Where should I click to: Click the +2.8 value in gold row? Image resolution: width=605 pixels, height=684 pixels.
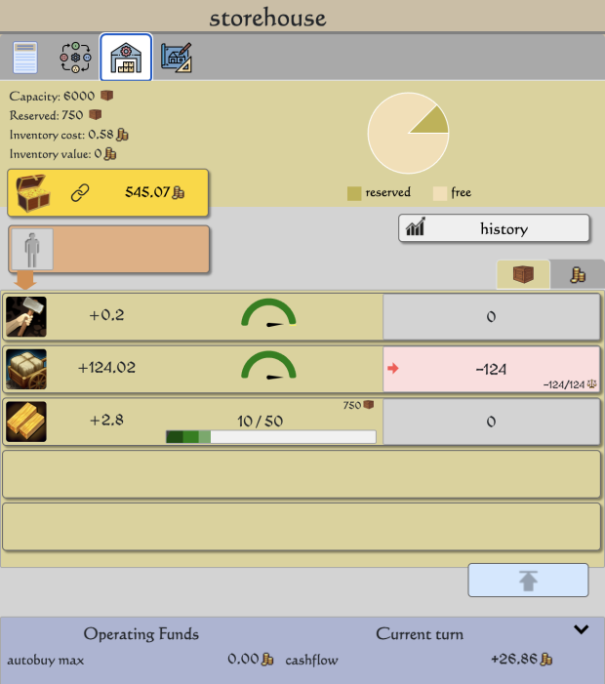click(x=106, y=421)
